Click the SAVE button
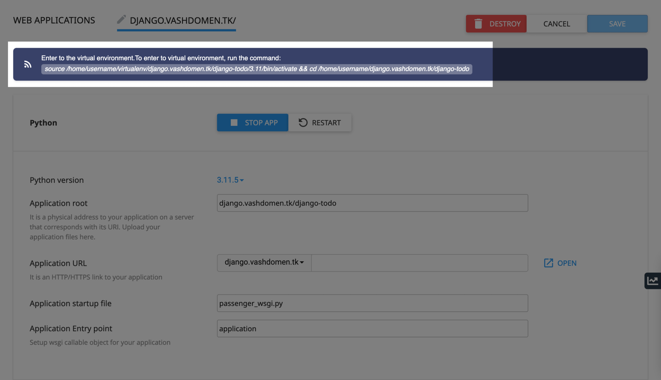The width and height of the screenshot is (661, 380). [x=617, y=24]
